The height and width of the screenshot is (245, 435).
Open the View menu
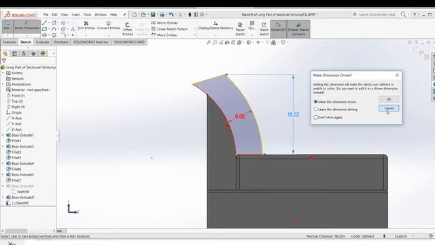pyautogui.click(x=65, y=14)
